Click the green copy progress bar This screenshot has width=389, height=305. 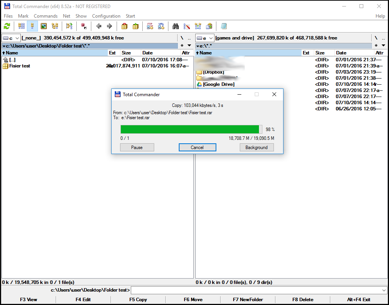(x=191, y=130)
